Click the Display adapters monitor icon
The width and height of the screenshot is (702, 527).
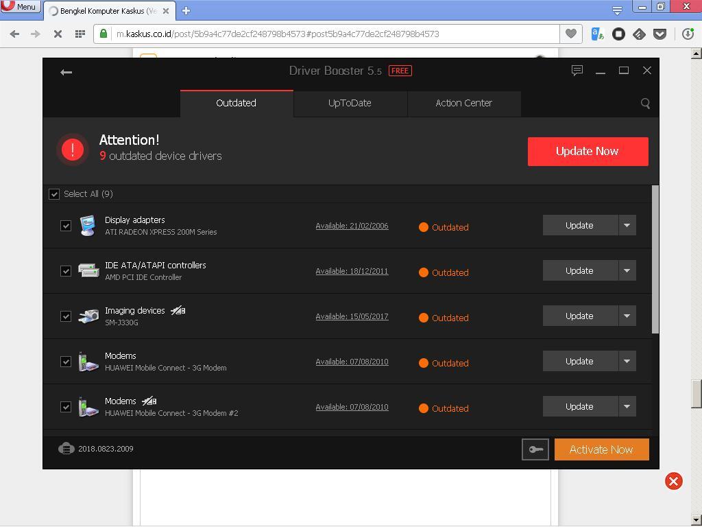point(88,225)
